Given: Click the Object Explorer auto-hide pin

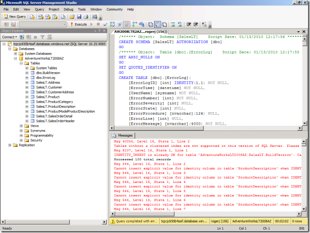Looking at the screenshot, I should click(x=100, y=31).
